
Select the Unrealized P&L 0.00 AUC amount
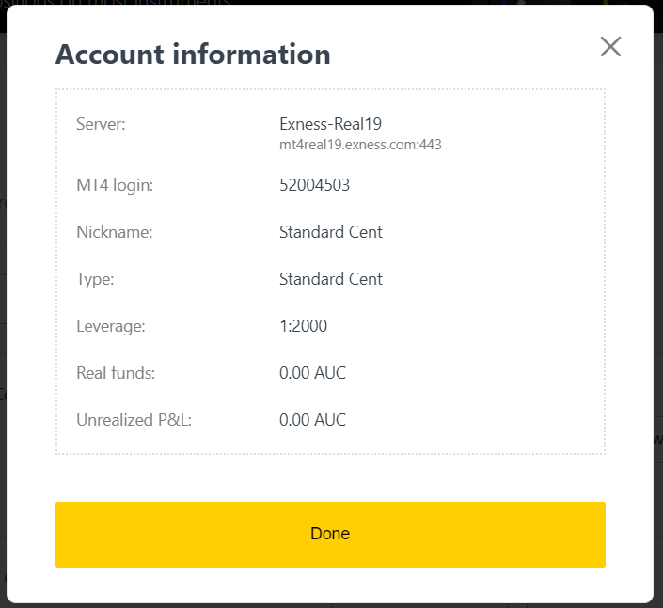(x=313, y=420)
